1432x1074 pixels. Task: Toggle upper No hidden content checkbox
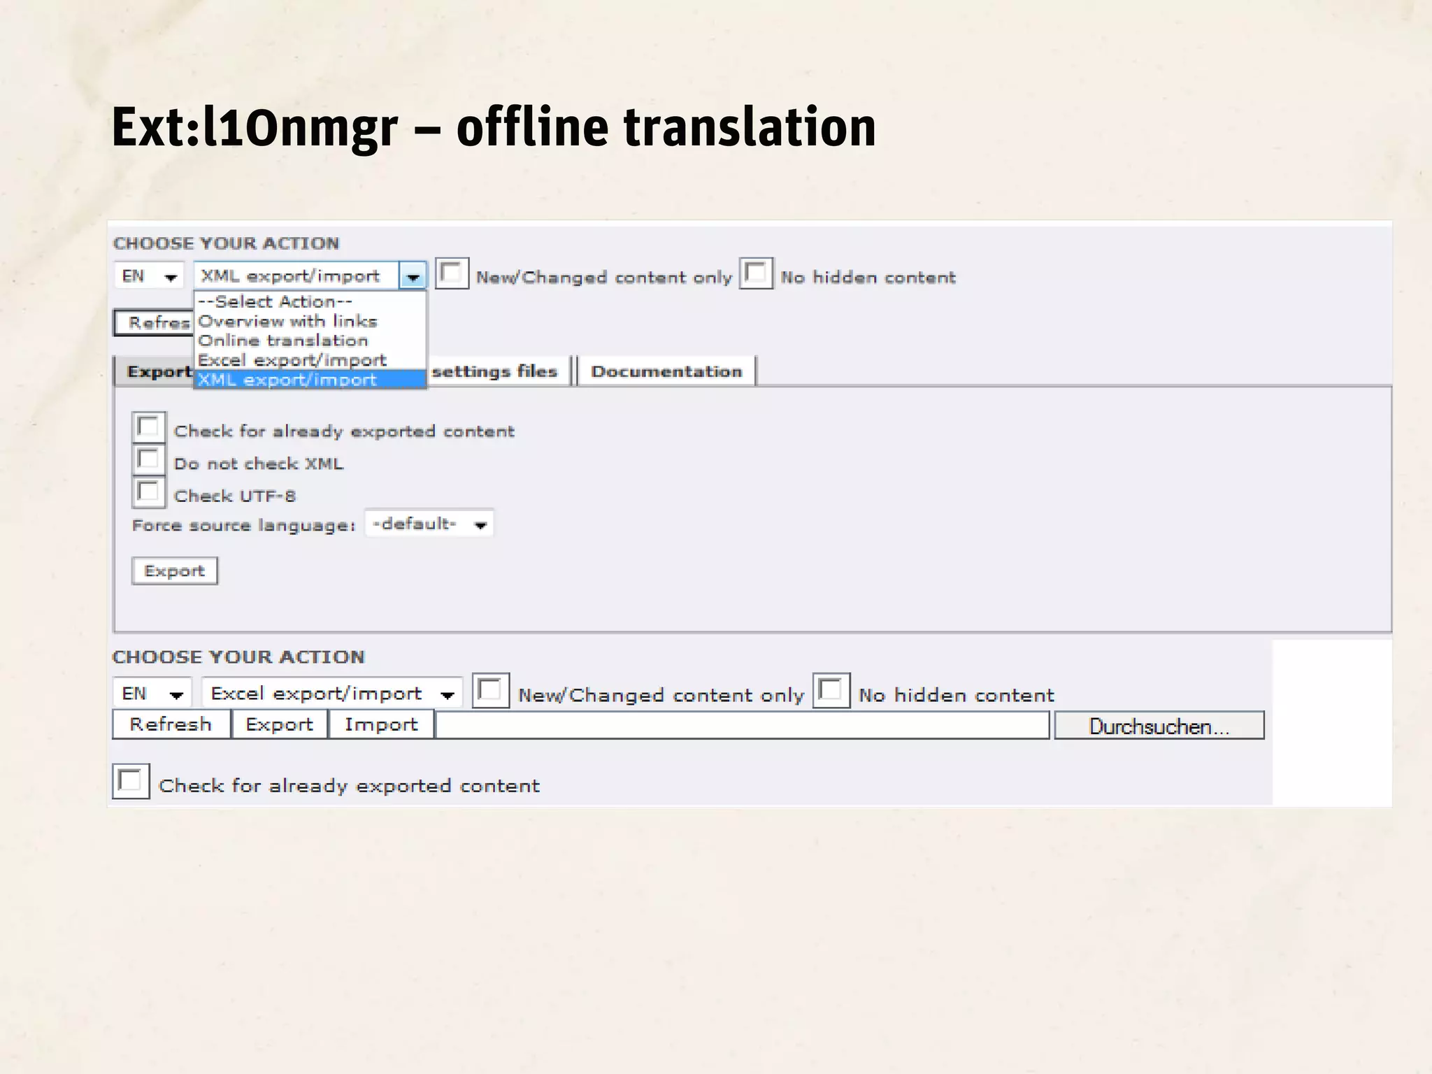point(756,273)
